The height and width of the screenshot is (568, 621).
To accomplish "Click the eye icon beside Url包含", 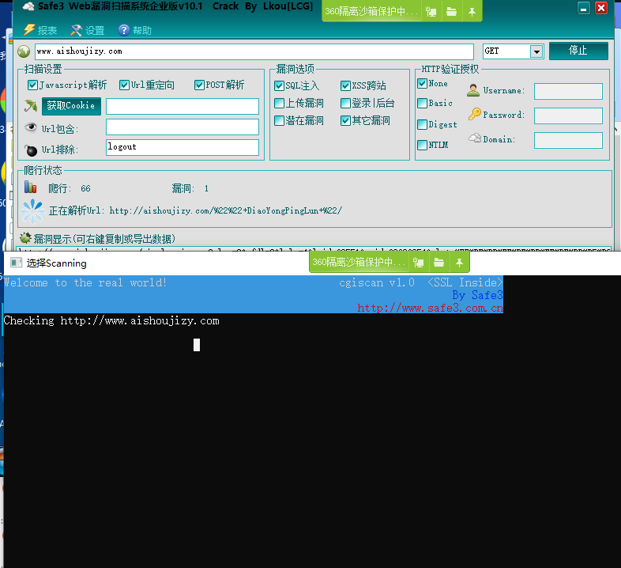I will tap(31, 127).
